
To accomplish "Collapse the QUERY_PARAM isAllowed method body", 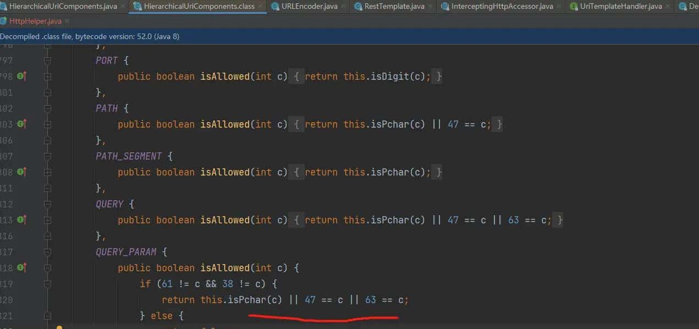I will (47, 267).
